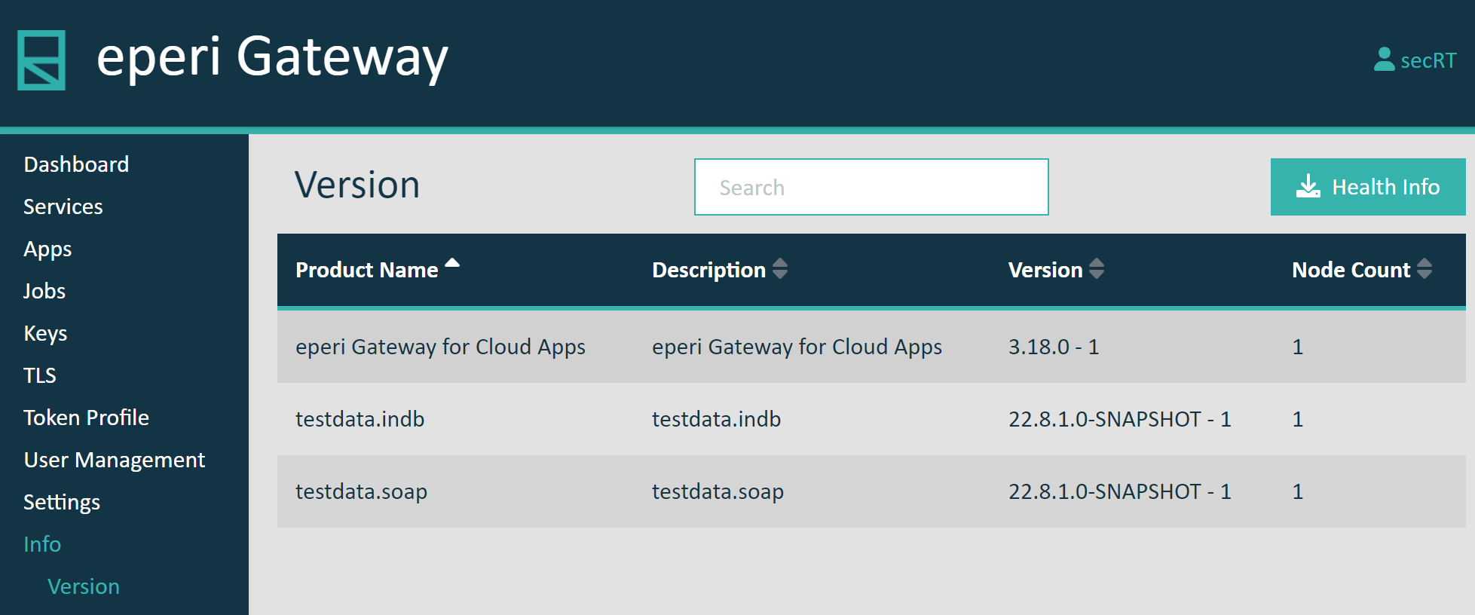Image resolution: width=1475 pixels, height=615 pixels.
Task: Select the Version sub-item under Info
Action: (84, 586)
